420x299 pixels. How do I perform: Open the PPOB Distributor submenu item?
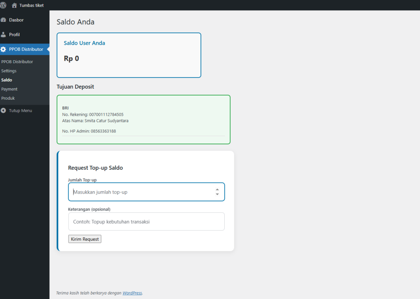pyautogui.click(x=17, y=62)
